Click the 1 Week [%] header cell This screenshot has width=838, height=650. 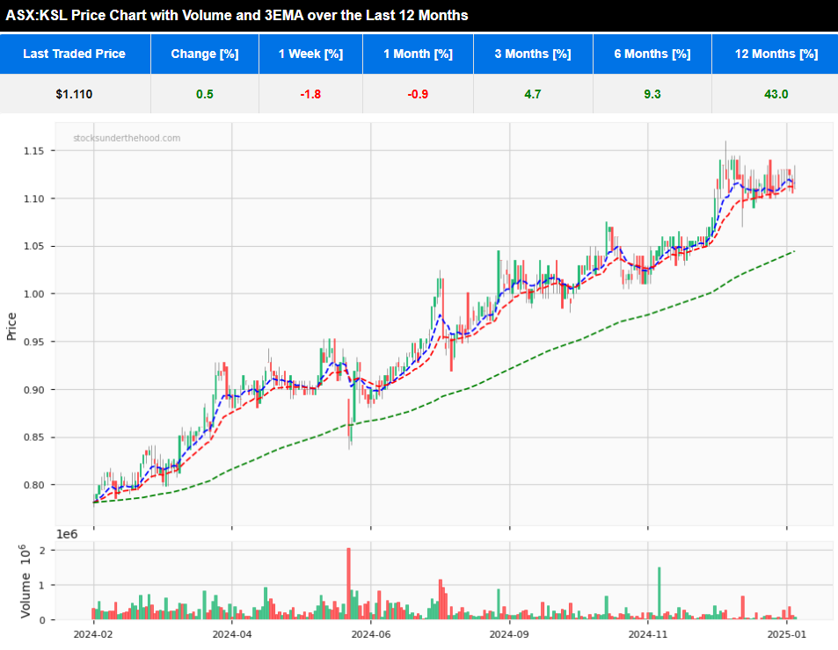click(x=310, y=54)
